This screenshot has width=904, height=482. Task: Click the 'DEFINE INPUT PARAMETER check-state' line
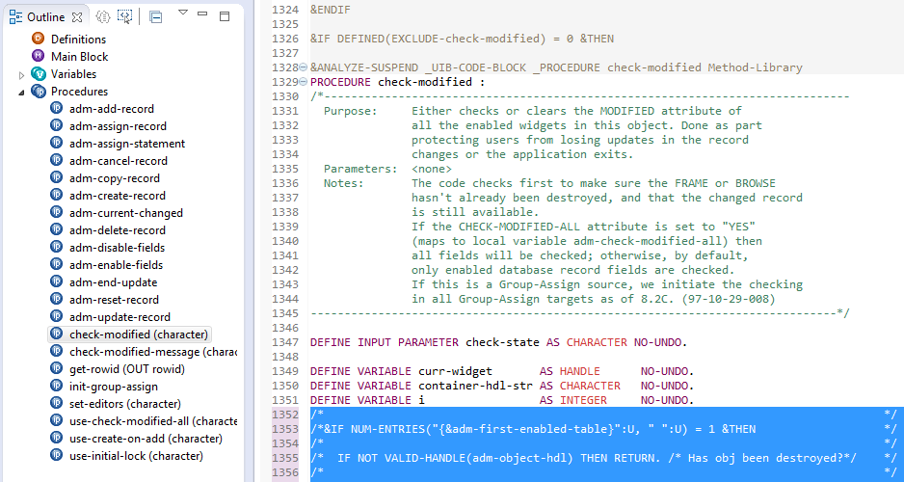tap(498, 342)
